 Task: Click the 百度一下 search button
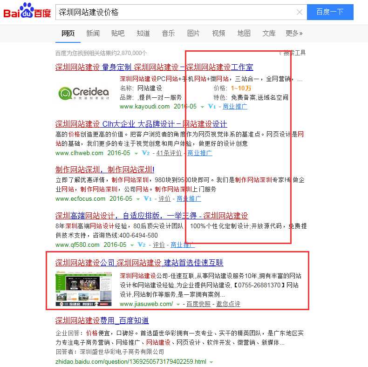click(330, 12)
